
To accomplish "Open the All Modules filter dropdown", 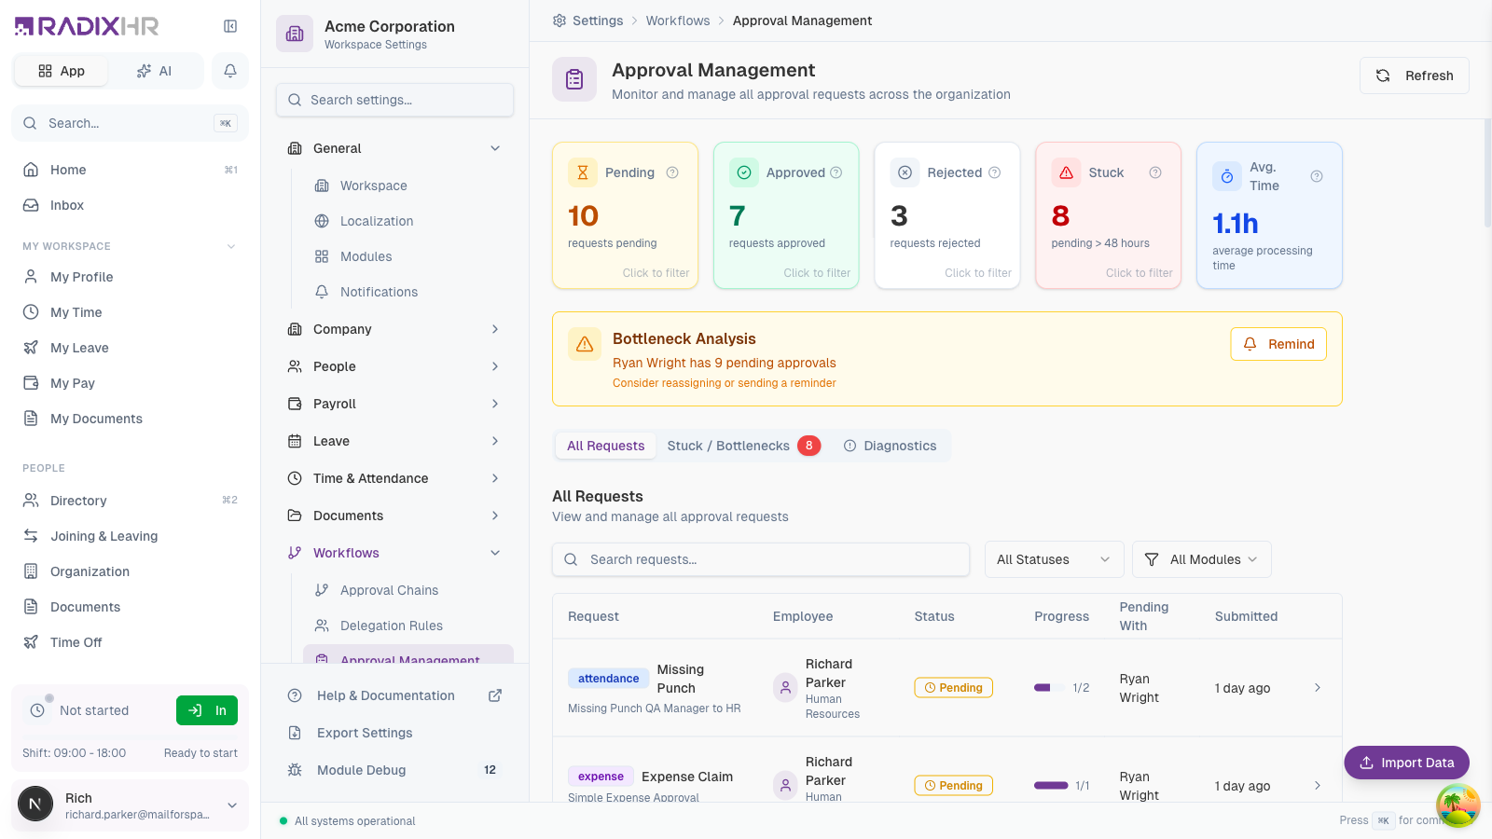I will 1201,559.
